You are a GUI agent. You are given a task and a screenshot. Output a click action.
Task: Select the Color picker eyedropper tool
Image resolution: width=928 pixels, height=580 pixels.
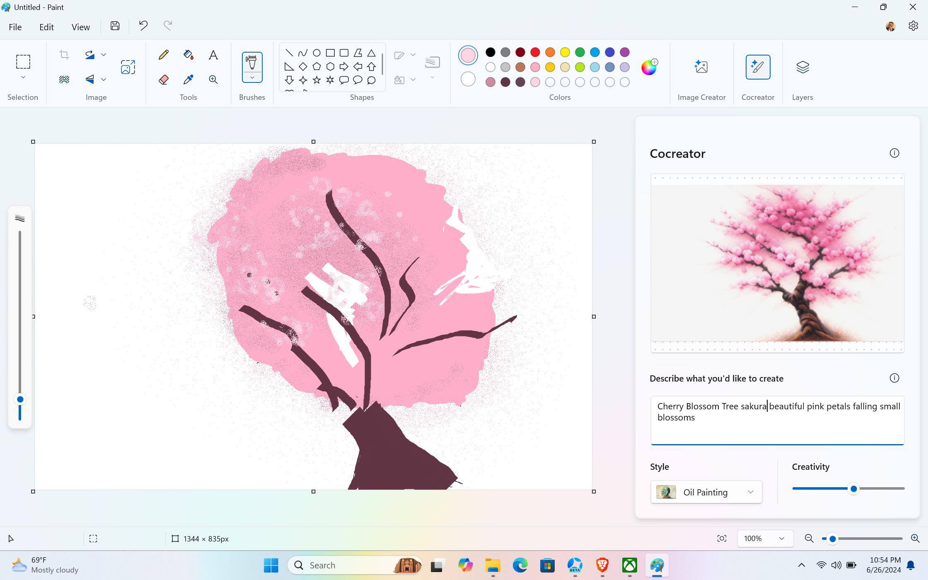point(188,80)
